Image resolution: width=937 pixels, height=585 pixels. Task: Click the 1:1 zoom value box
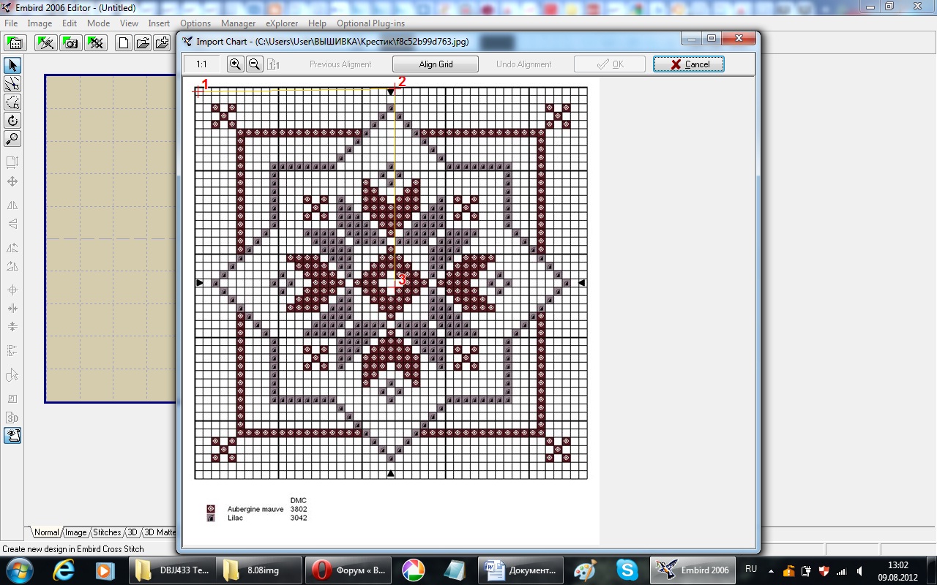201,64
